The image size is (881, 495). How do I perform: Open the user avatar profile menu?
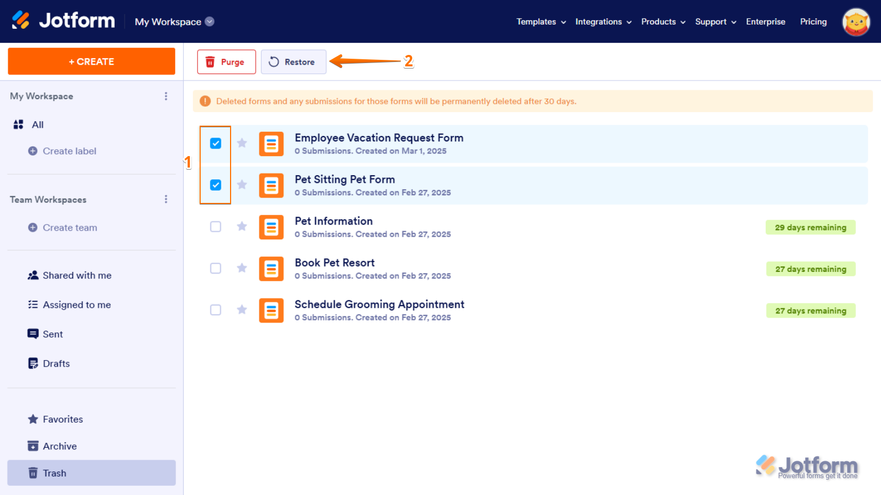tap(855, 22)
